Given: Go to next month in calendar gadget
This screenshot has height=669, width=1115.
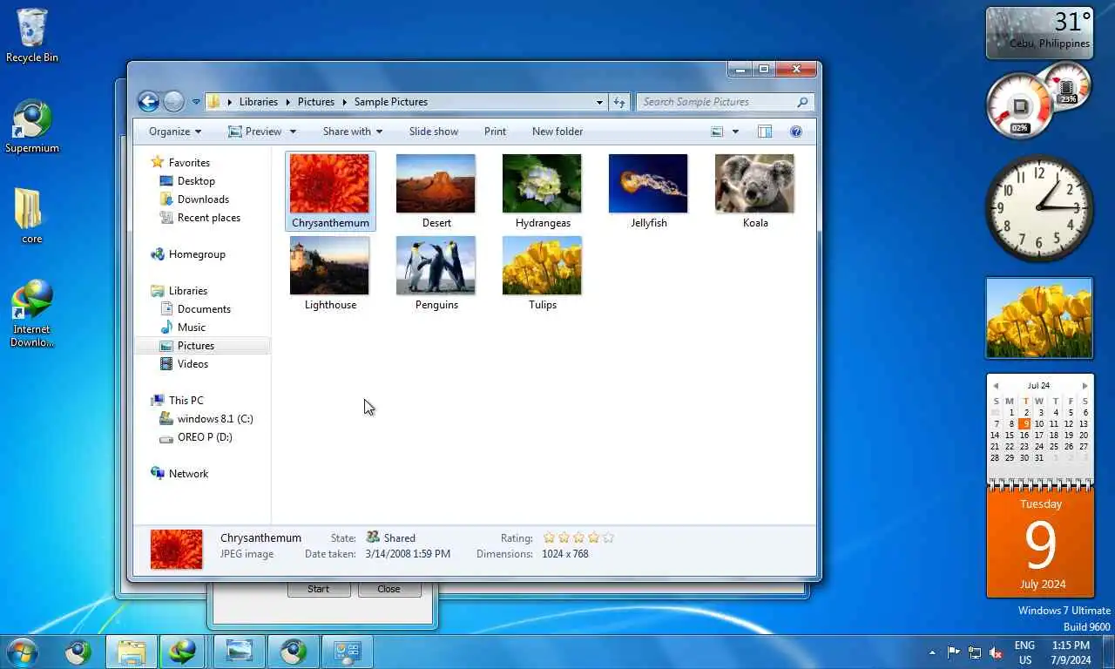Looking at the screenshot, I should point(1085,385).
